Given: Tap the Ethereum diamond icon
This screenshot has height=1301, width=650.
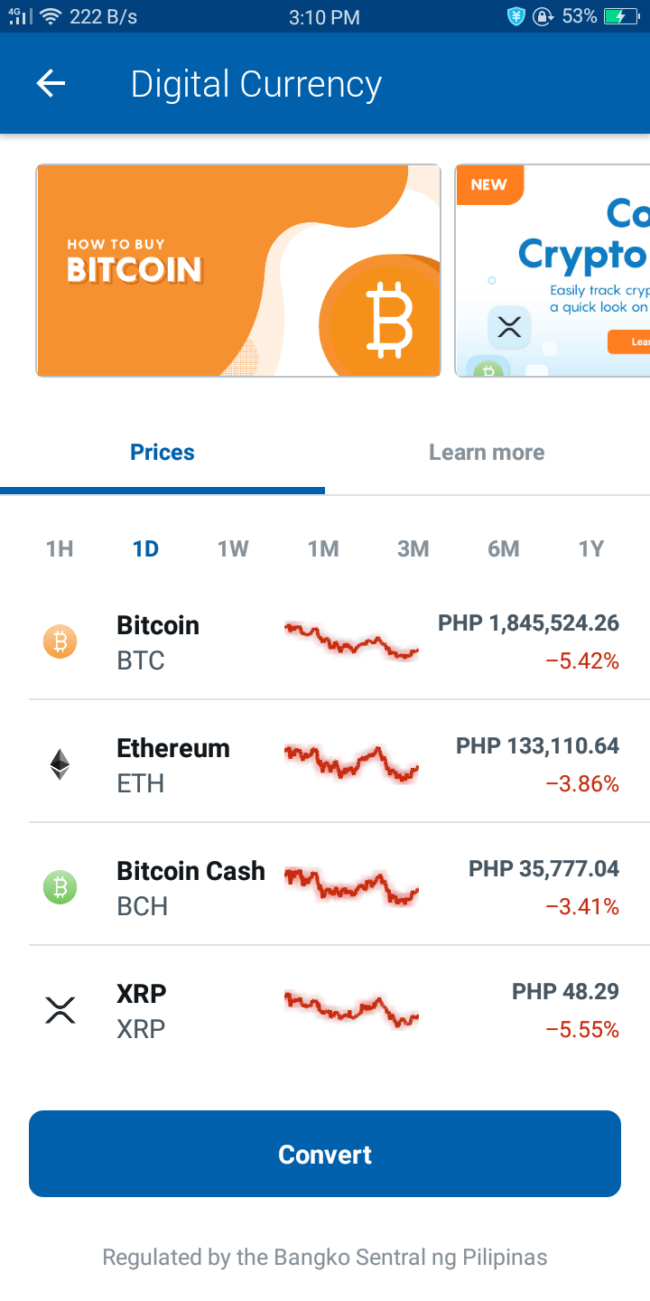Looking at the screenshot, I should tap(60, 764).
